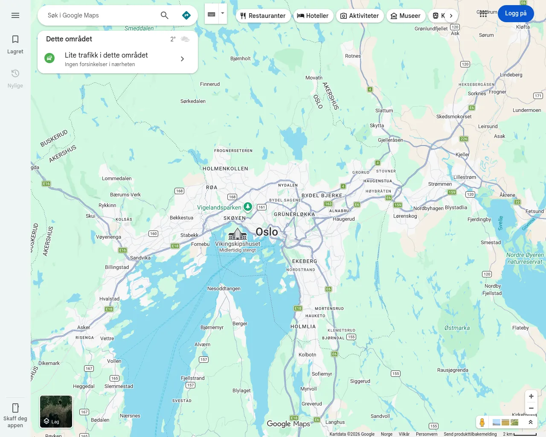
Task: Select the Aktiviteter category chip
Action: tap(360, 16)
